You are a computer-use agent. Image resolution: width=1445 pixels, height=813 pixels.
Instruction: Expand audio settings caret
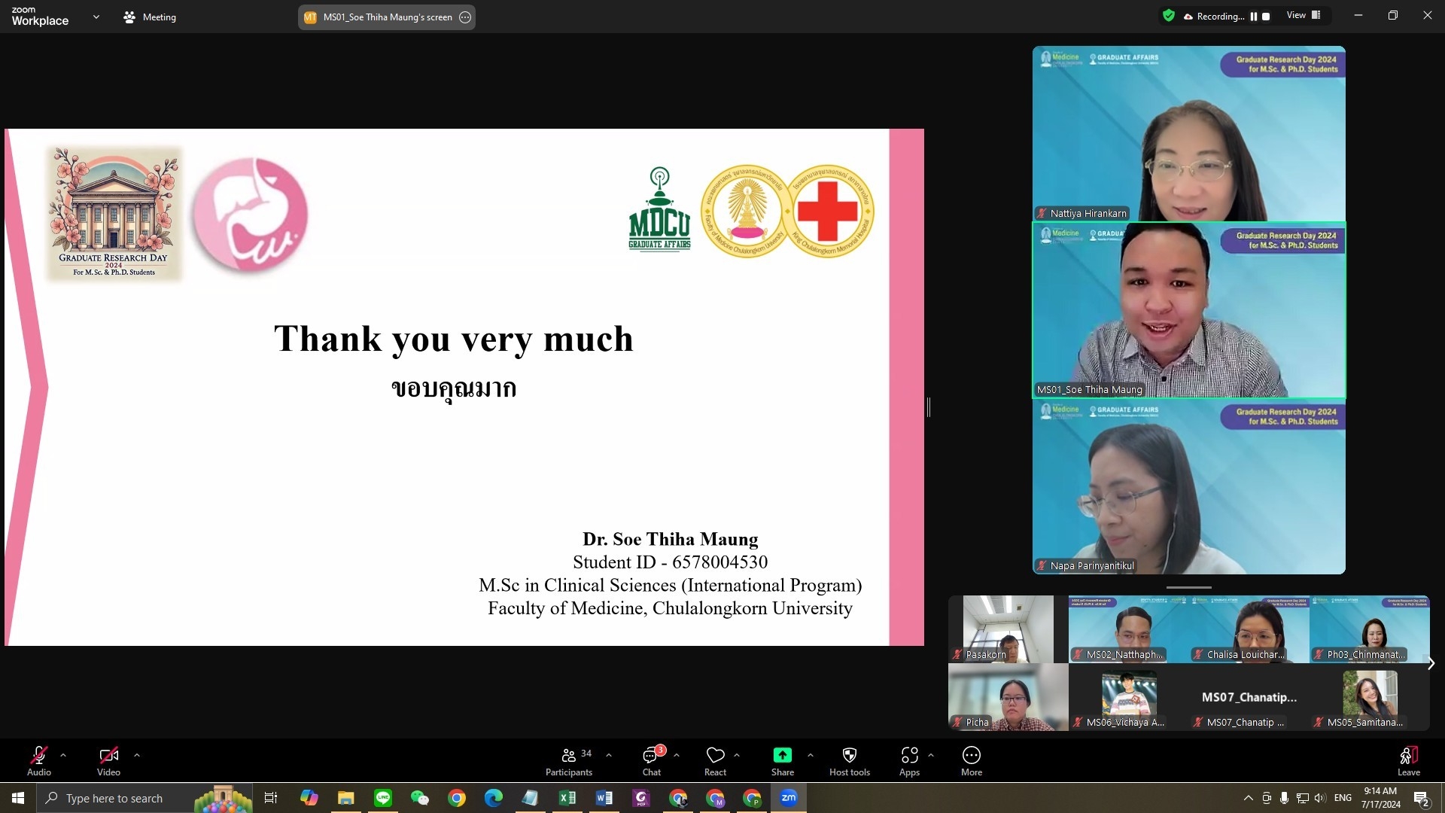(x=63, y=755)
